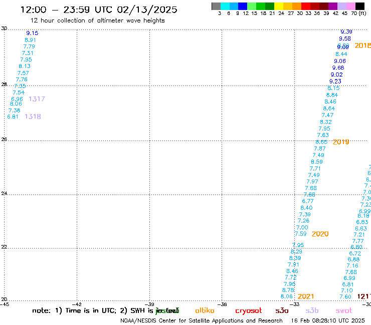The width and height of the screenshot is (371, 325).
Task: Select the 6.63 wave height value
Action: (x=361, y=228)
